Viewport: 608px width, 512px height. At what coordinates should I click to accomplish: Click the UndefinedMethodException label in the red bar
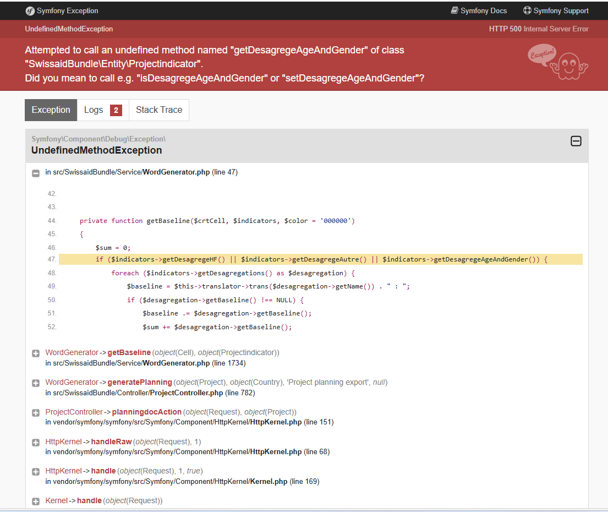coord(69,29)
